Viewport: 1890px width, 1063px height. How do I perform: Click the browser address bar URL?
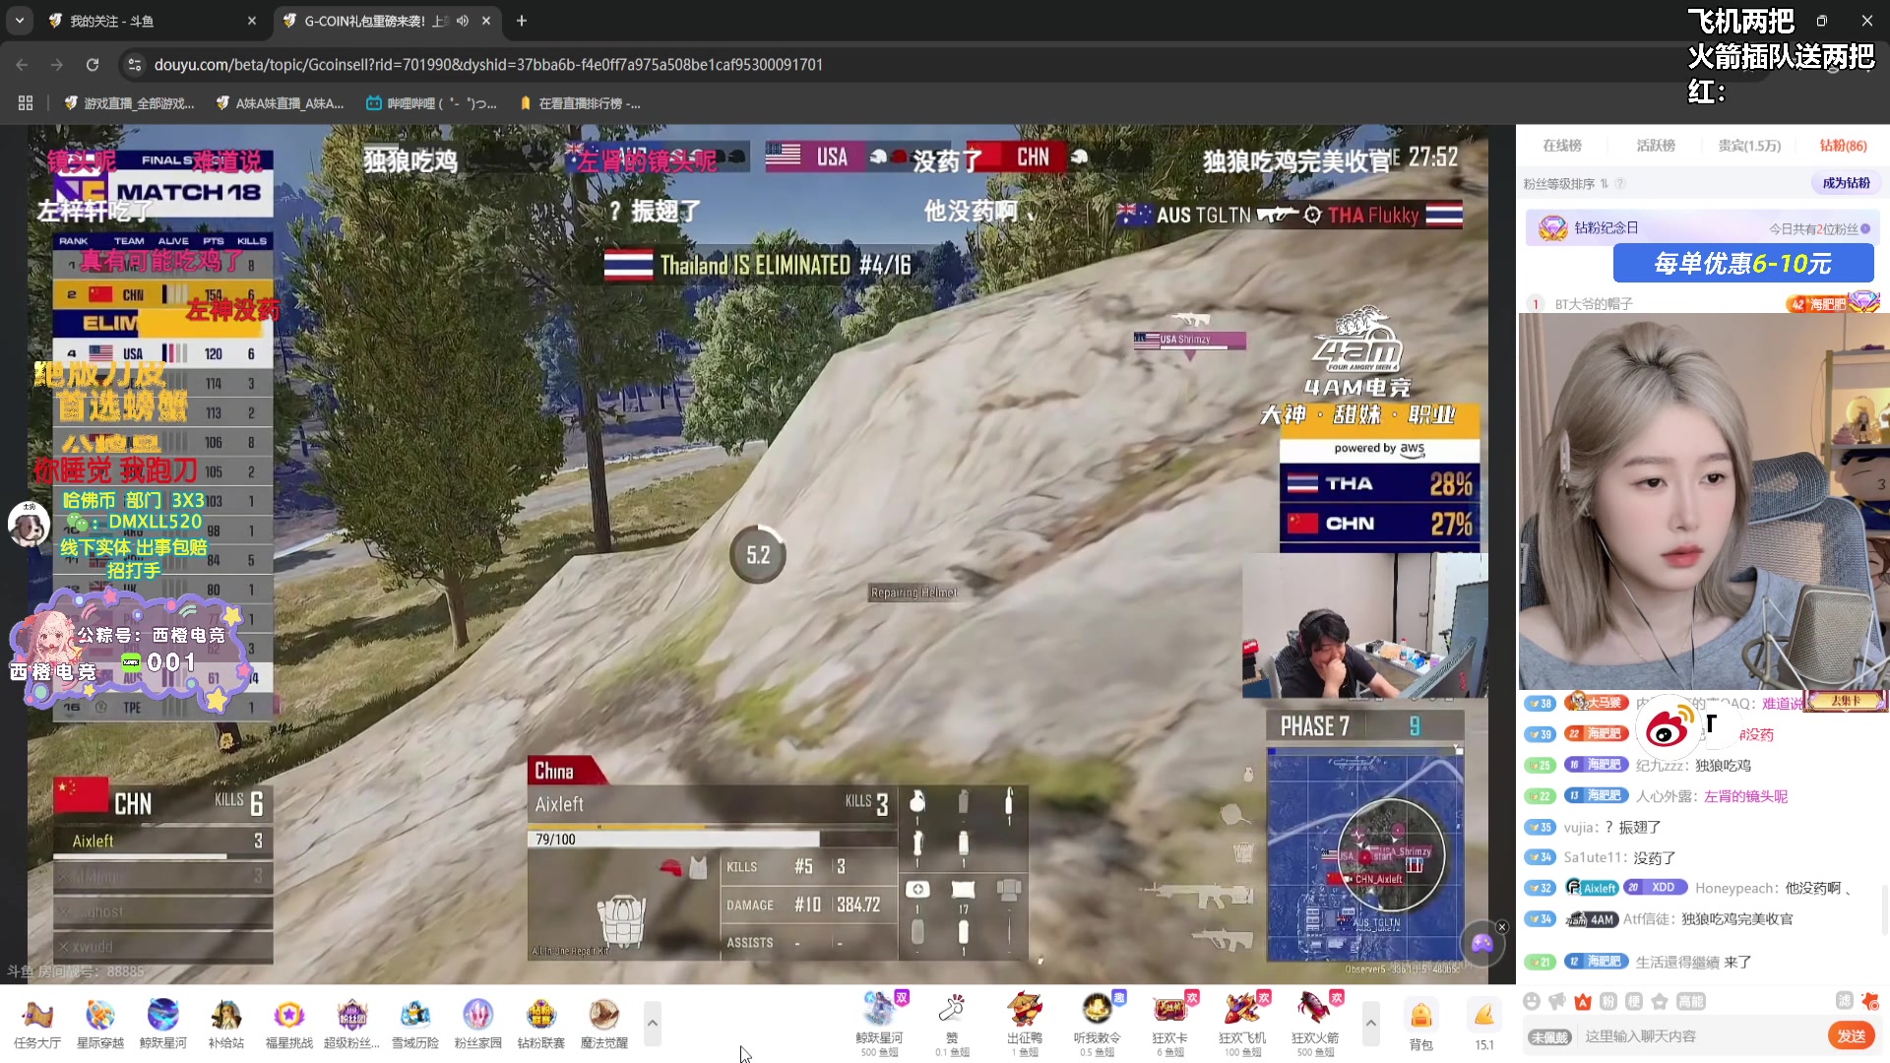click(x=488, y=65)
